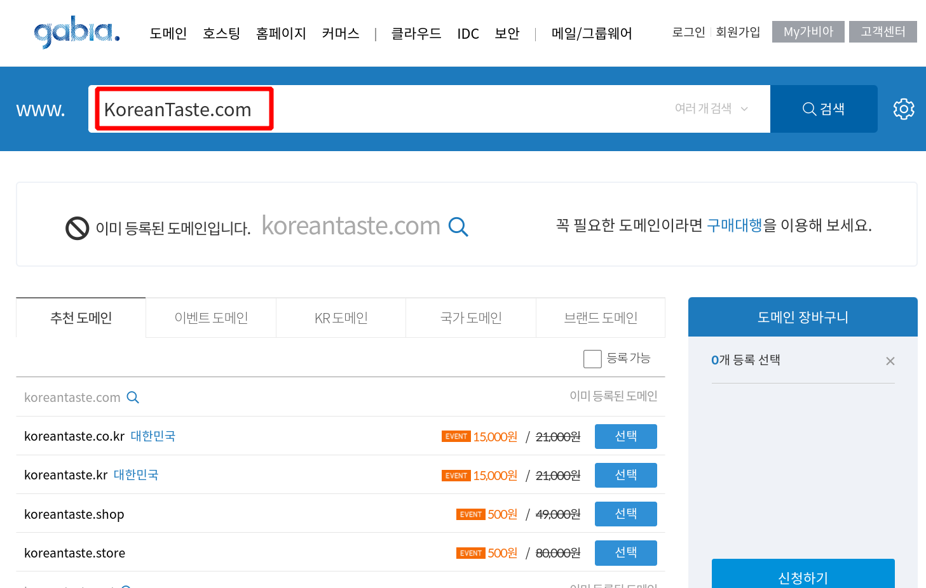Select koreantaste.store with 선택 button
Viewport: 926px width, 588px height.
click(x=626, y=552)
